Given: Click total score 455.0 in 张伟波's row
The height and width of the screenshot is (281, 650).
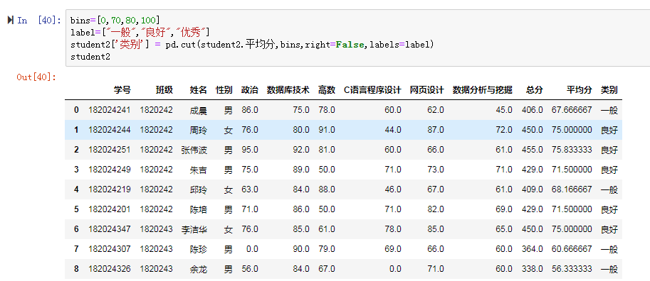Looking at the screenshot, I should (x=532, y=150).
